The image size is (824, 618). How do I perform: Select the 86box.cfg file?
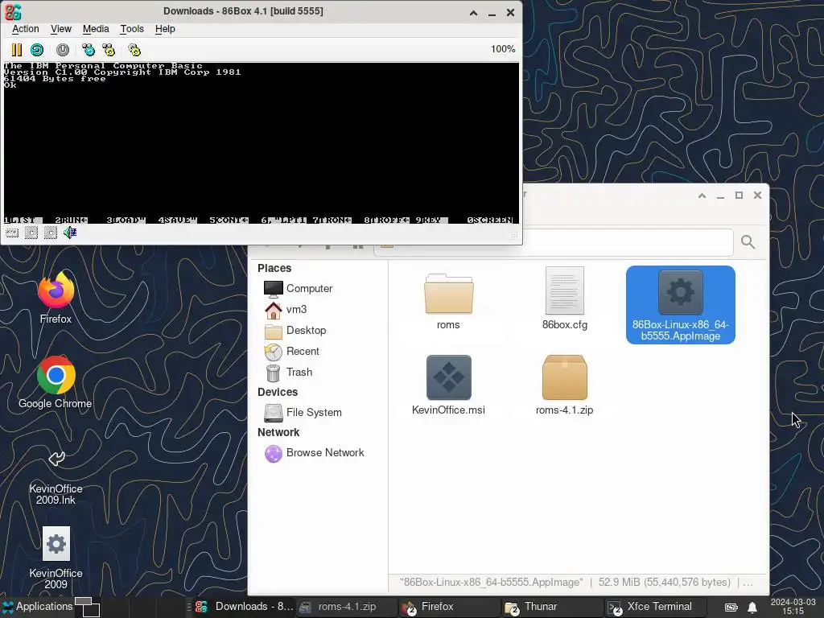click(564, 299)
